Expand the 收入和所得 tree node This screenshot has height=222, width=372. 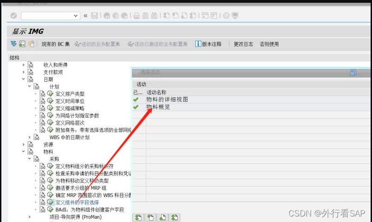[23, 65]
